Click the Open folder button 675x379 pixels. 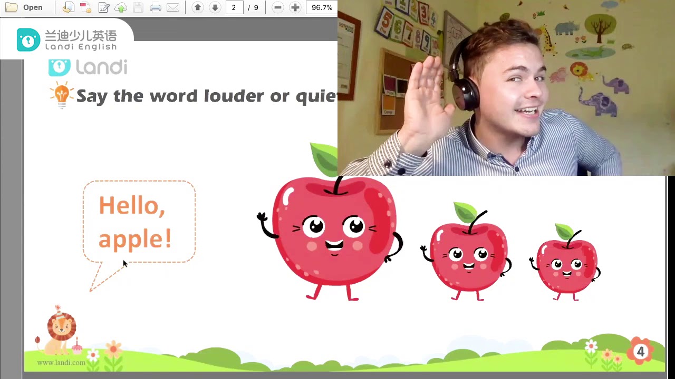tap(24, 8)
